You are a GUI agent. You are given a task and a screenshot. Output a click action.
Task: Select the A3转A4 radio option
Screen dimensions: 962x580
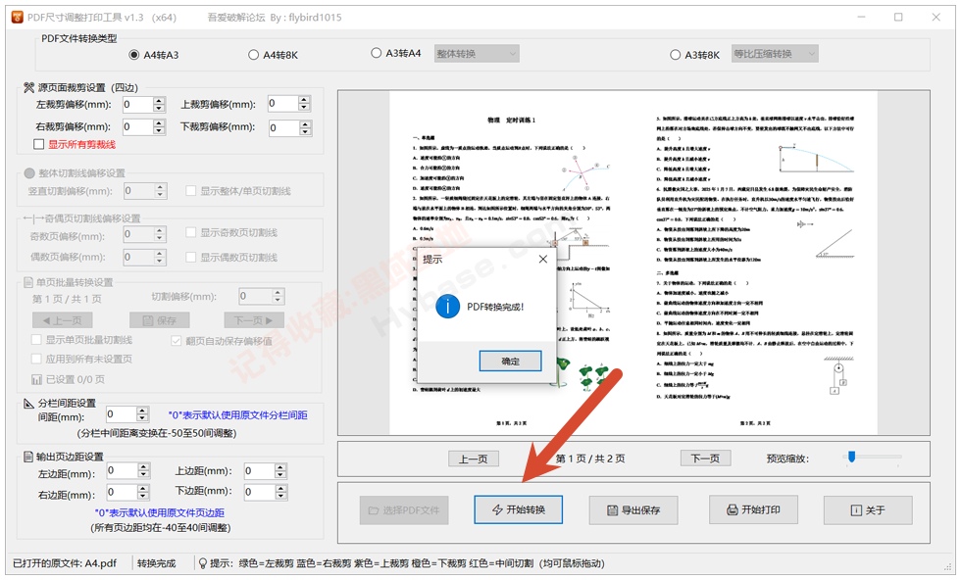click(396, 53)
